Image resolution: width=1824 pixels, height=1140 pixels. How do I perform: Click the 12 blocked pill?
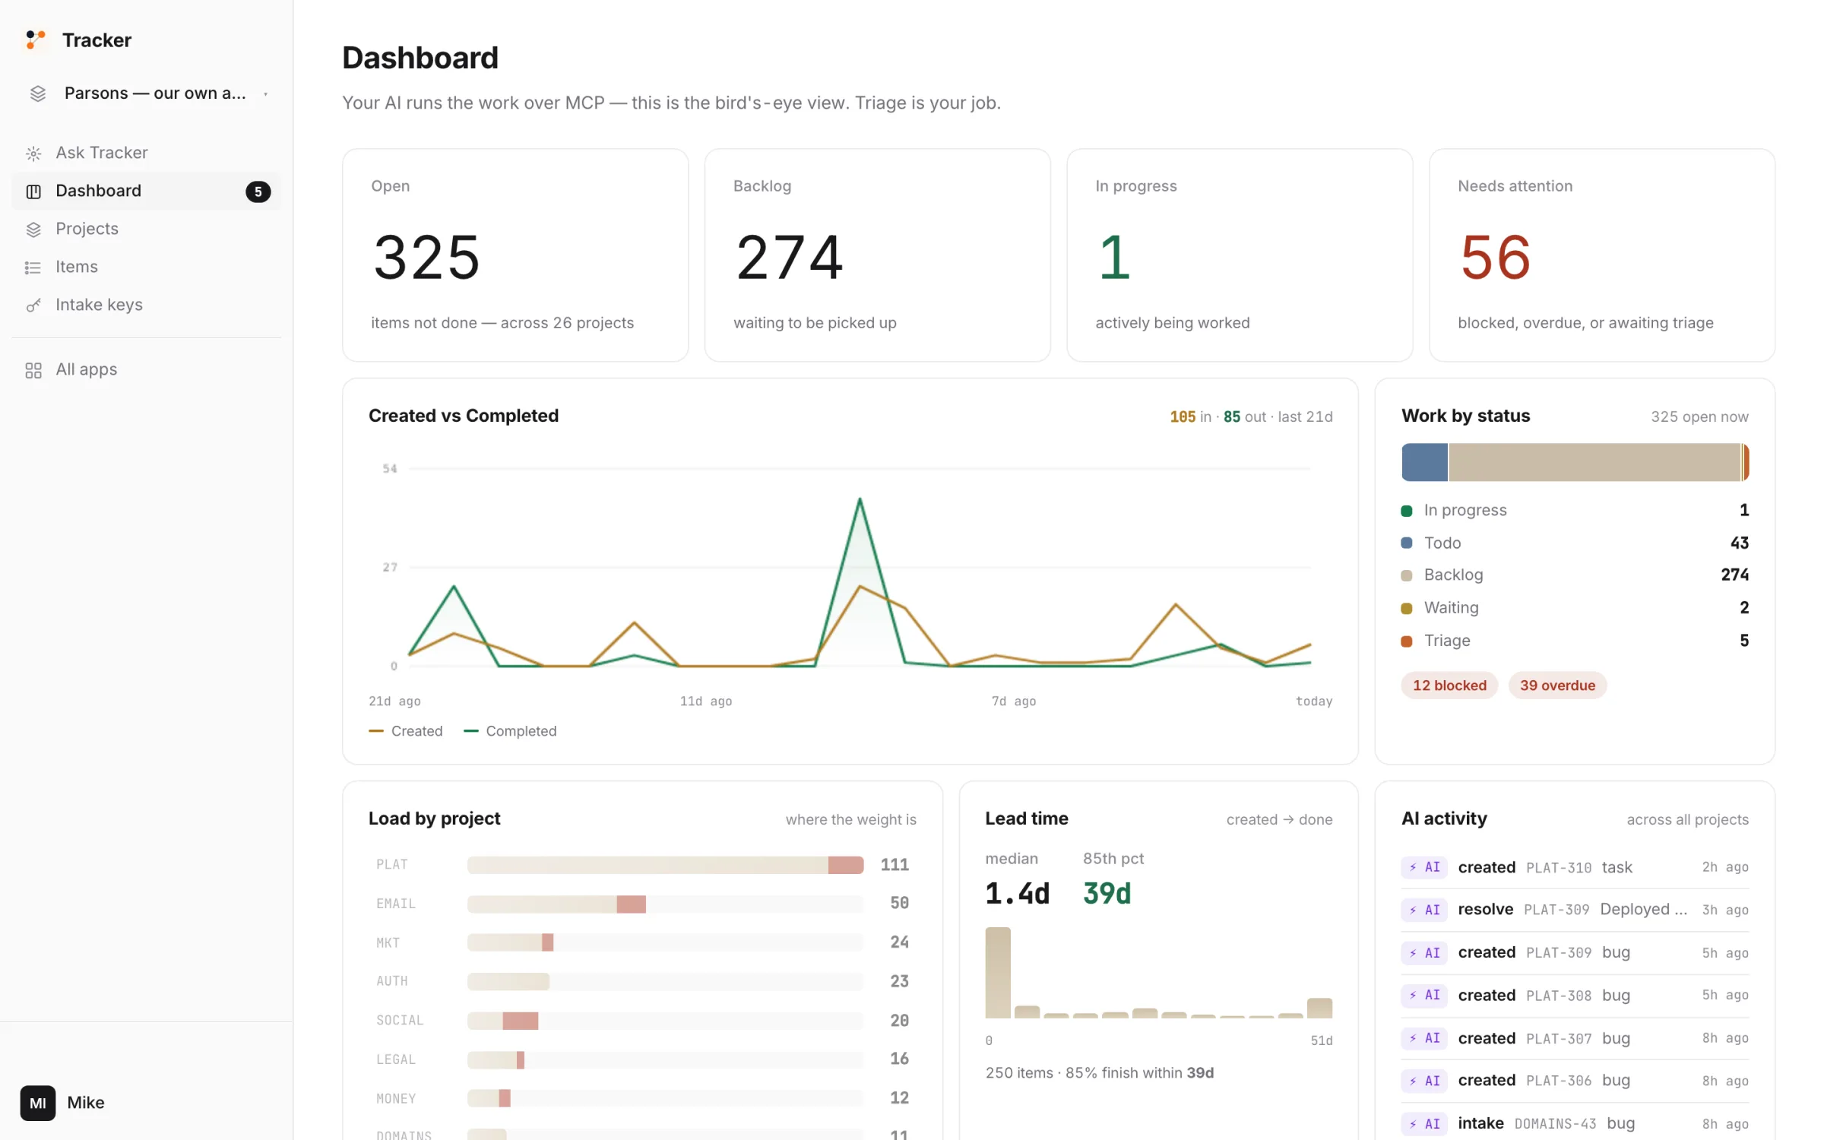tap(1449, 686)
